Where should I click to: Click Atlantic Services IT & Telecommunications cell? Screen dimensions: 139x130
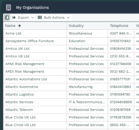(87, 102)
